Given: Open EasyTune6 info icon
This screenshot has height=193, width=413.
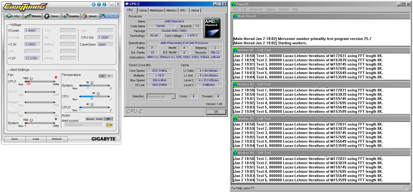Looking at the screenshot, I should coord(104,5).
